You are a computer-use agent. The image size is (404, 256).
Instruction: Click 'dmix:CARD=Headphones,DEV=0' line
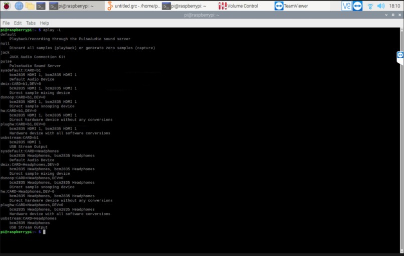30,164
